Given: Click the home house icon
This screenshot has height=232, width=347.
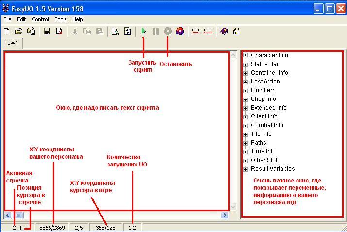Looking at the screenshot, I should coord(236,32).
